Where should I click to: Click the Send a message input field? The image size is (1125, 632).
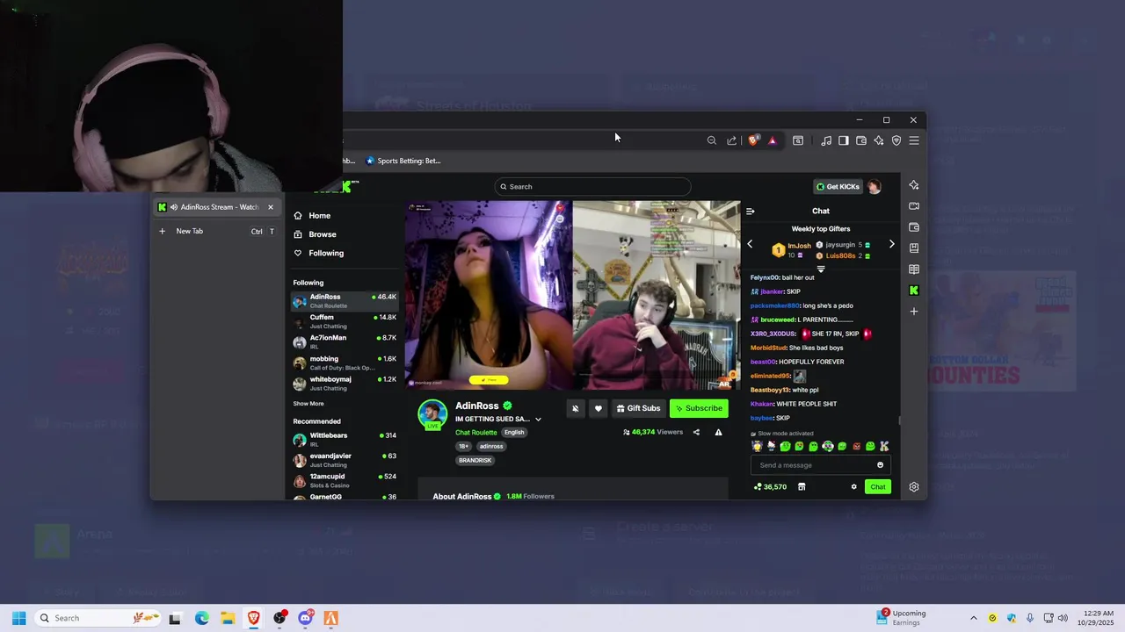(x=821, y=465)
